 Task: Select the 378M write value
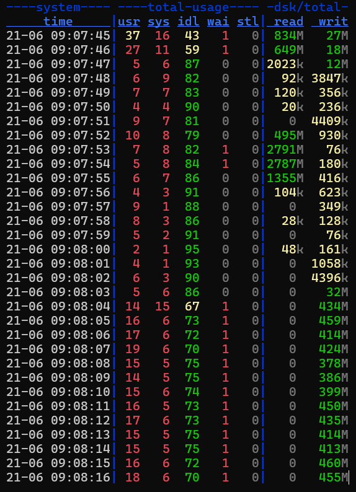[334, 363]
